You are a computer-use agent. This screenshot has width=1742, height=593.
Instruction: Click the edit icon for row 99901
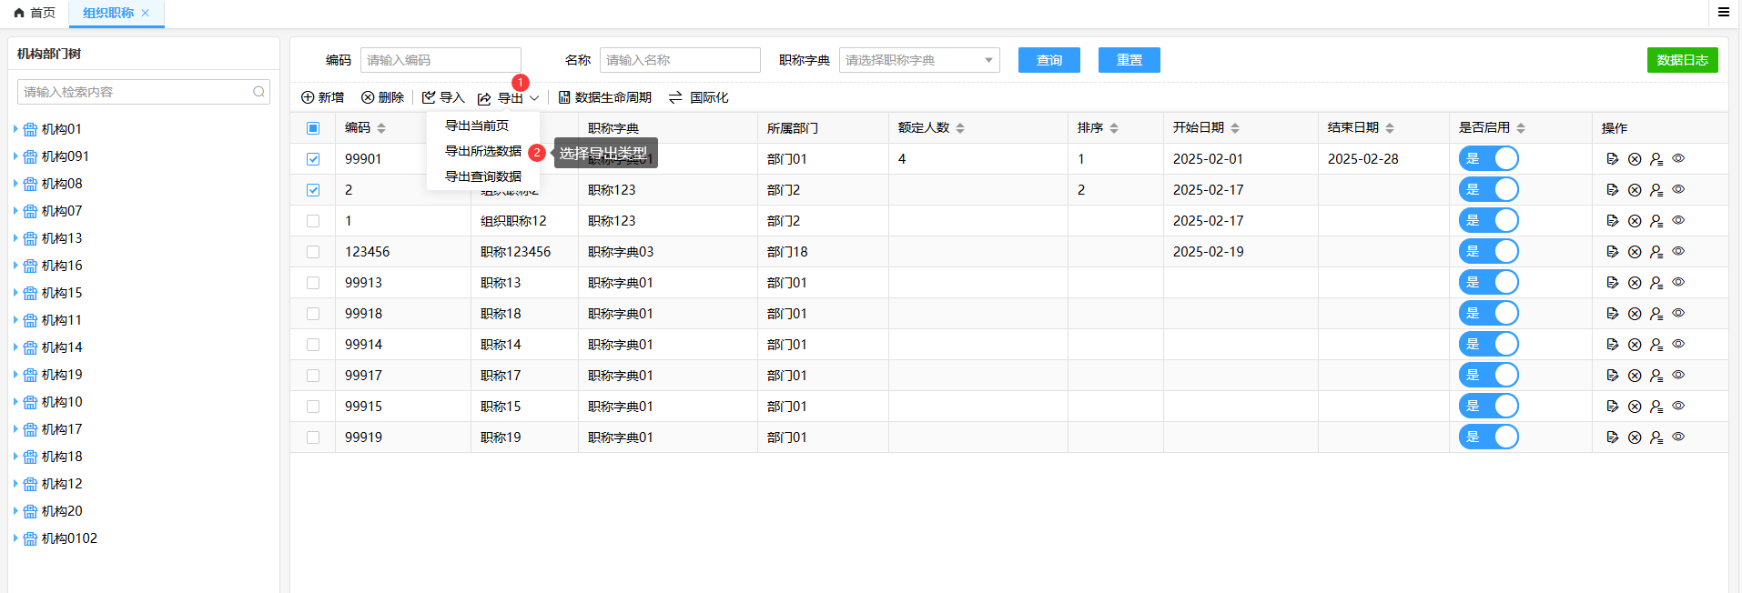[1612, 159]
